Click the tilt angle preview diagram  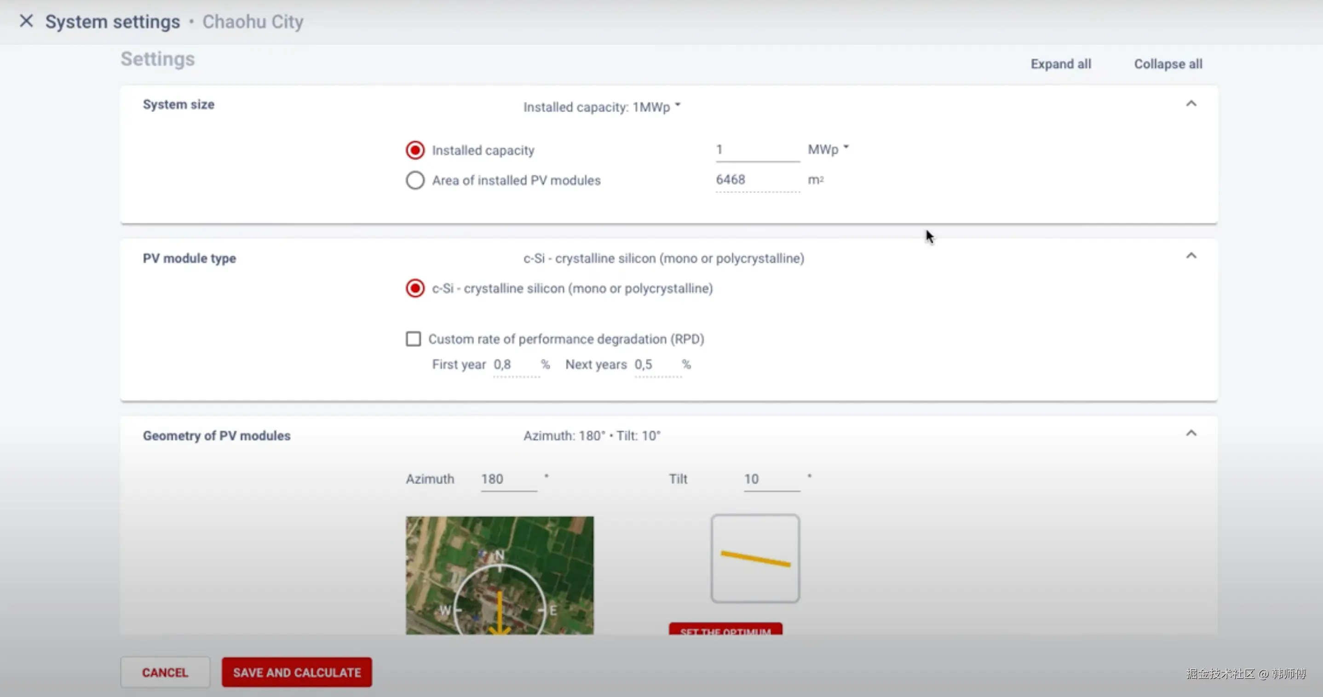pyautogui.click(x=755, y=559)
